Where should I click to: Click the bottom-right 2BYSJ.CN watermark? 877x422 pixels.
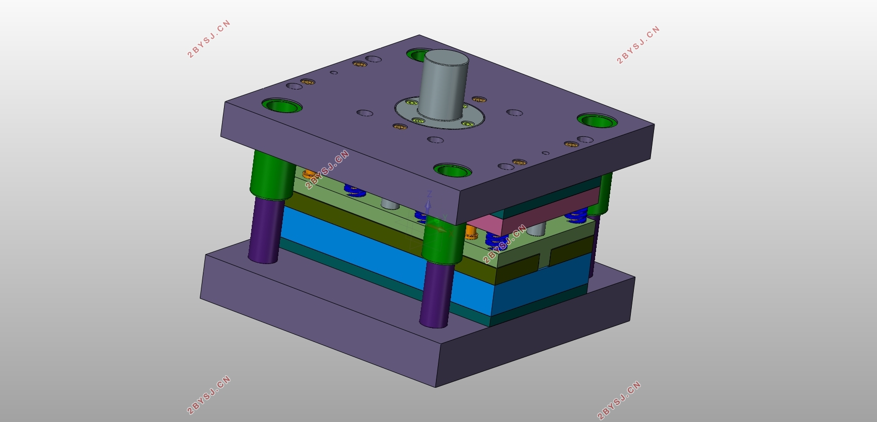[x=619, y=400]
